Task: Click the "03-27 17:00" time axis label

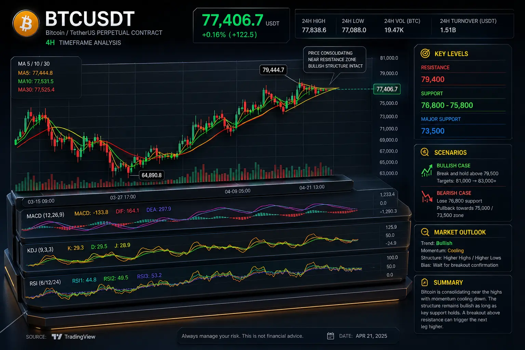Action: click(x=123, y=197)
